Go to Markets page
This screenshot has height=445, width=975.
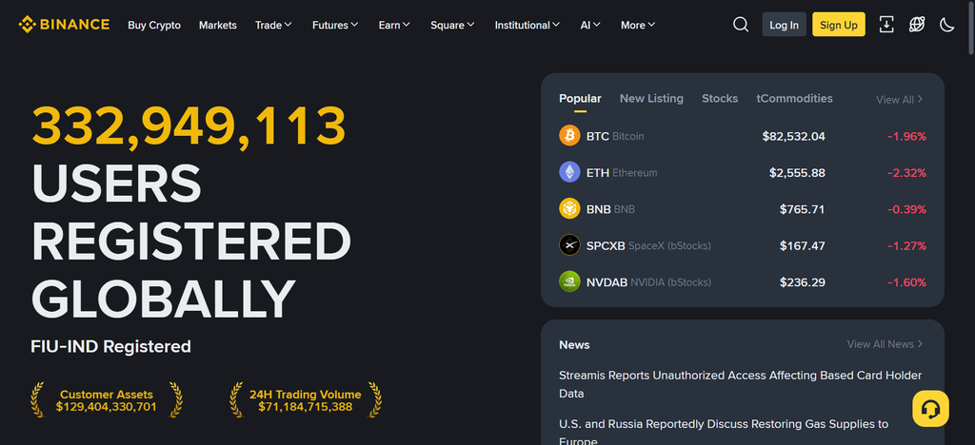pyautogui.click(x=218, y=25)
